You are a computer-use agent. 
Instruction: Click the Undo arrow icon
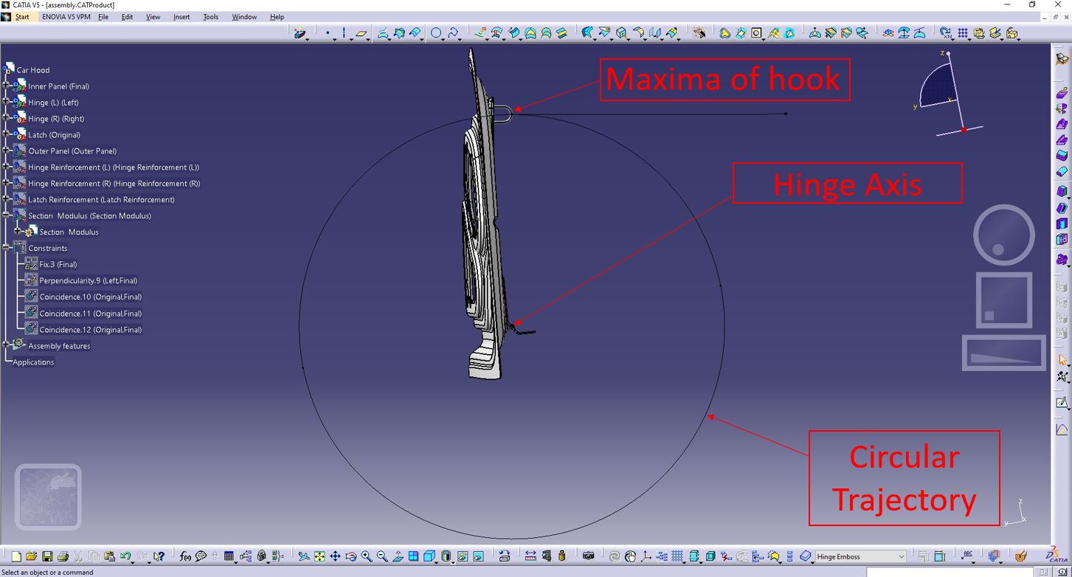[125, 556]
